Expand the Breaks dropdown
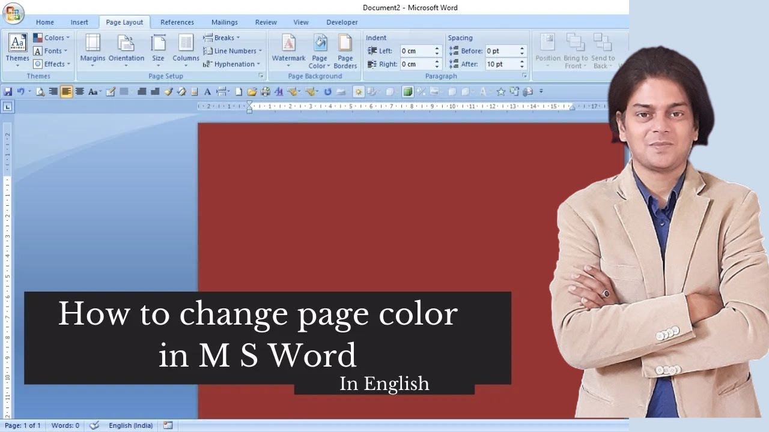Screen dimensions: 769x432 pos(222,38)
